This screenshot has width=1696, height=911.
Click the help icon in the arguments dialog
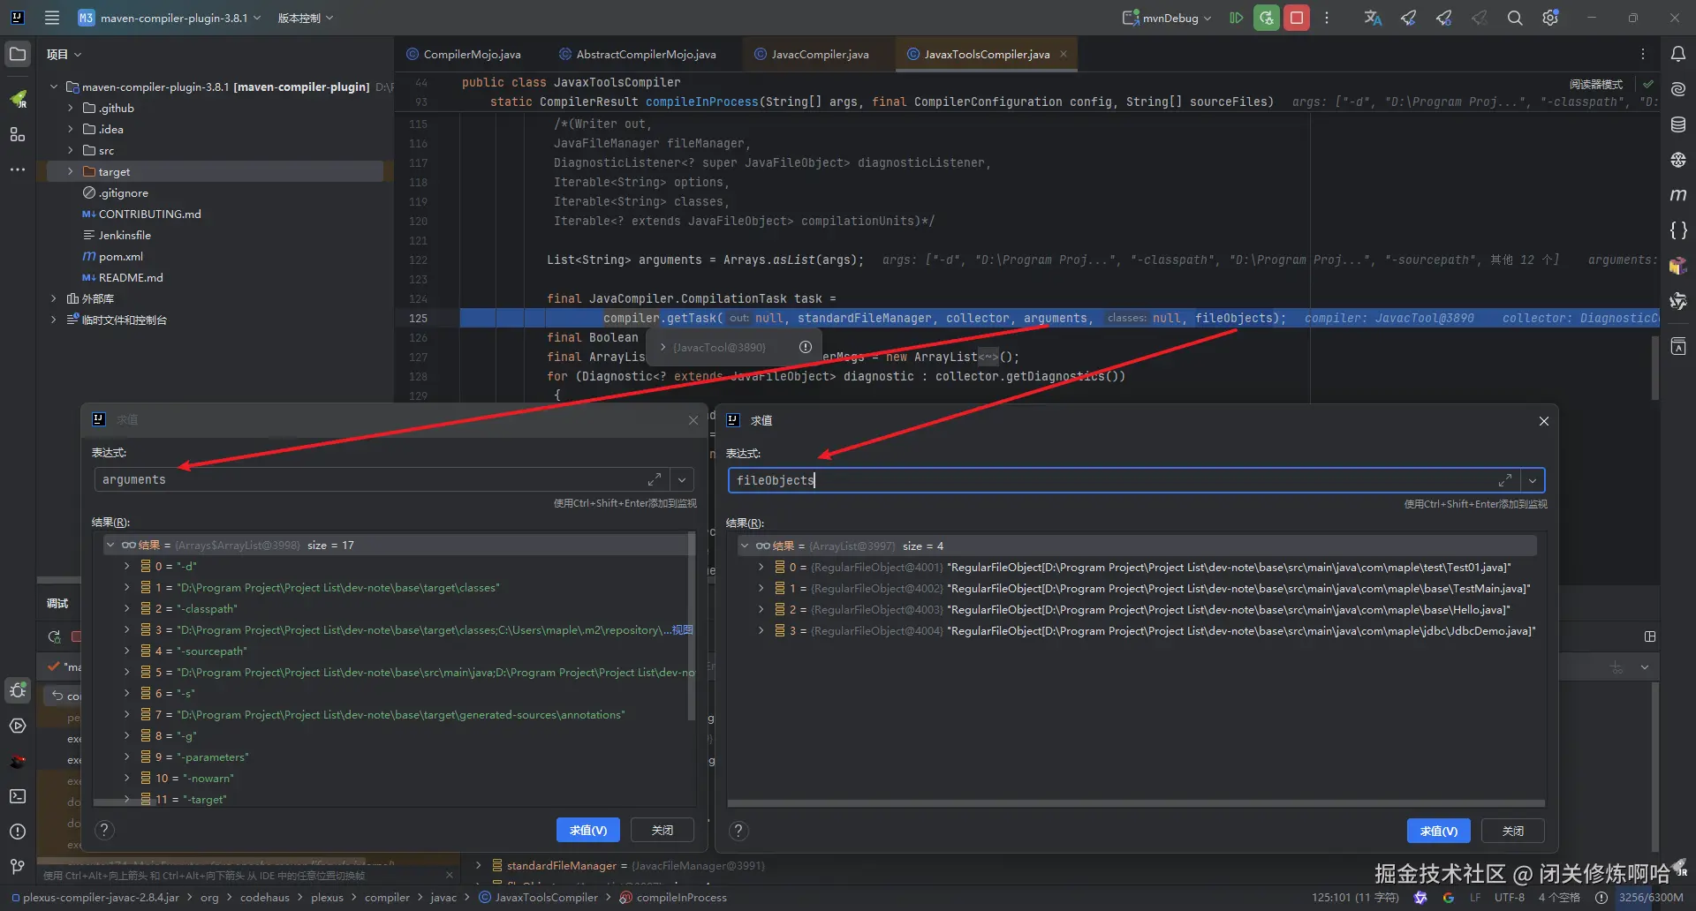point(104,830)
